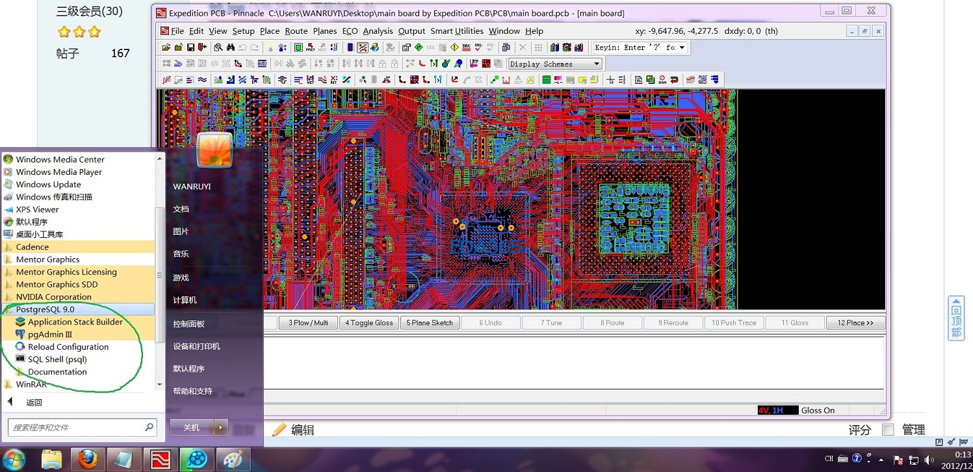This screenshot has height=472, width=973.
Task: Click the yellow warning diamond hazard icon
Action: pyautogui.click(x=454, y=47)
